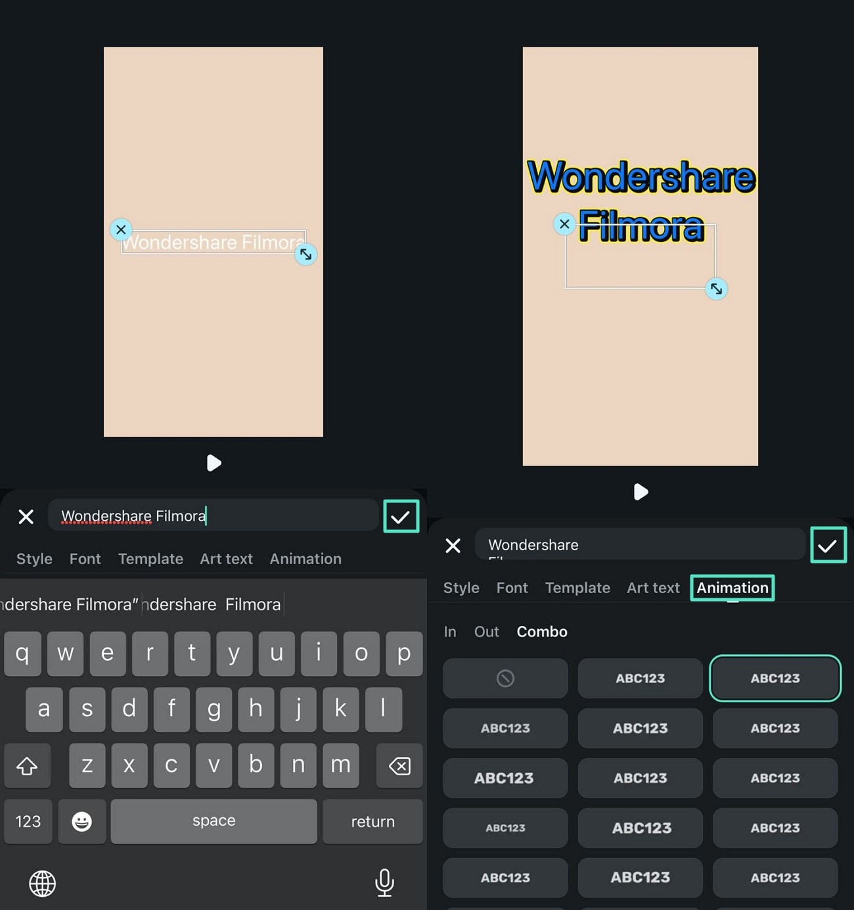Select highlighted Animation tab in right panel
This screenshot has width=854, height=910.
tap(732, 588)
